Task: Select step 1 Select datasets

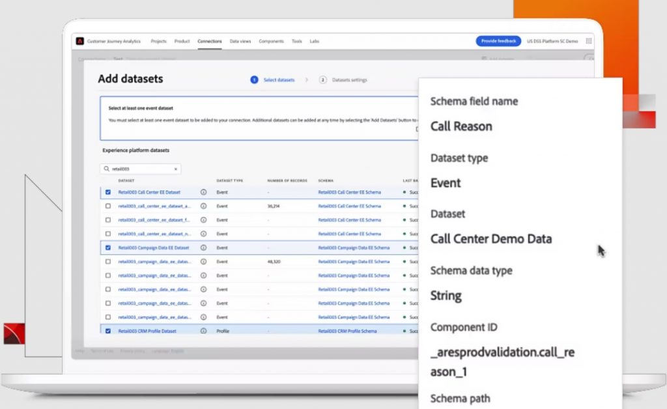Action: 273,80
